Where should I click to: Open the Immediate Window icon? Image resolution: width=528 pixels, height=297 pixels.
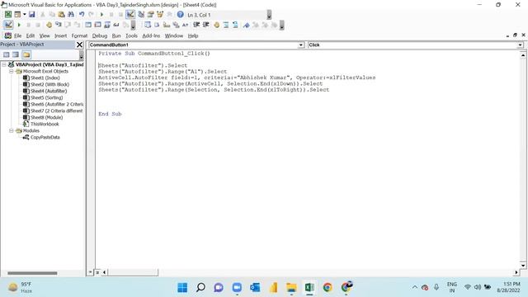click(97, 25)
